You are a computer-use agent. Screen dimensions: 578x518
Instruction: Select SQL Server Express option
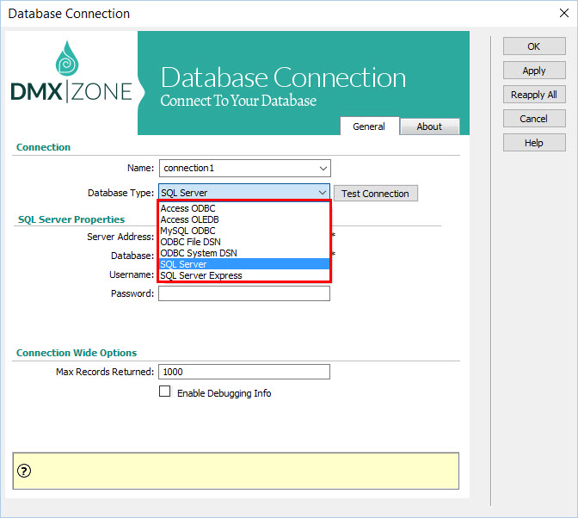point(244,275)
